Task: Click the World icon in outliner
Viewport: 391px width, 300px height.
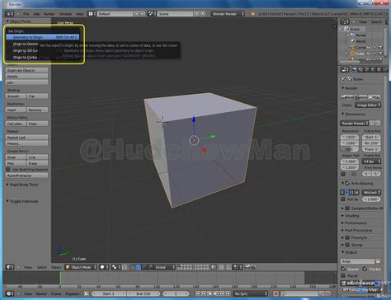Action: click(x=352, y=41)
